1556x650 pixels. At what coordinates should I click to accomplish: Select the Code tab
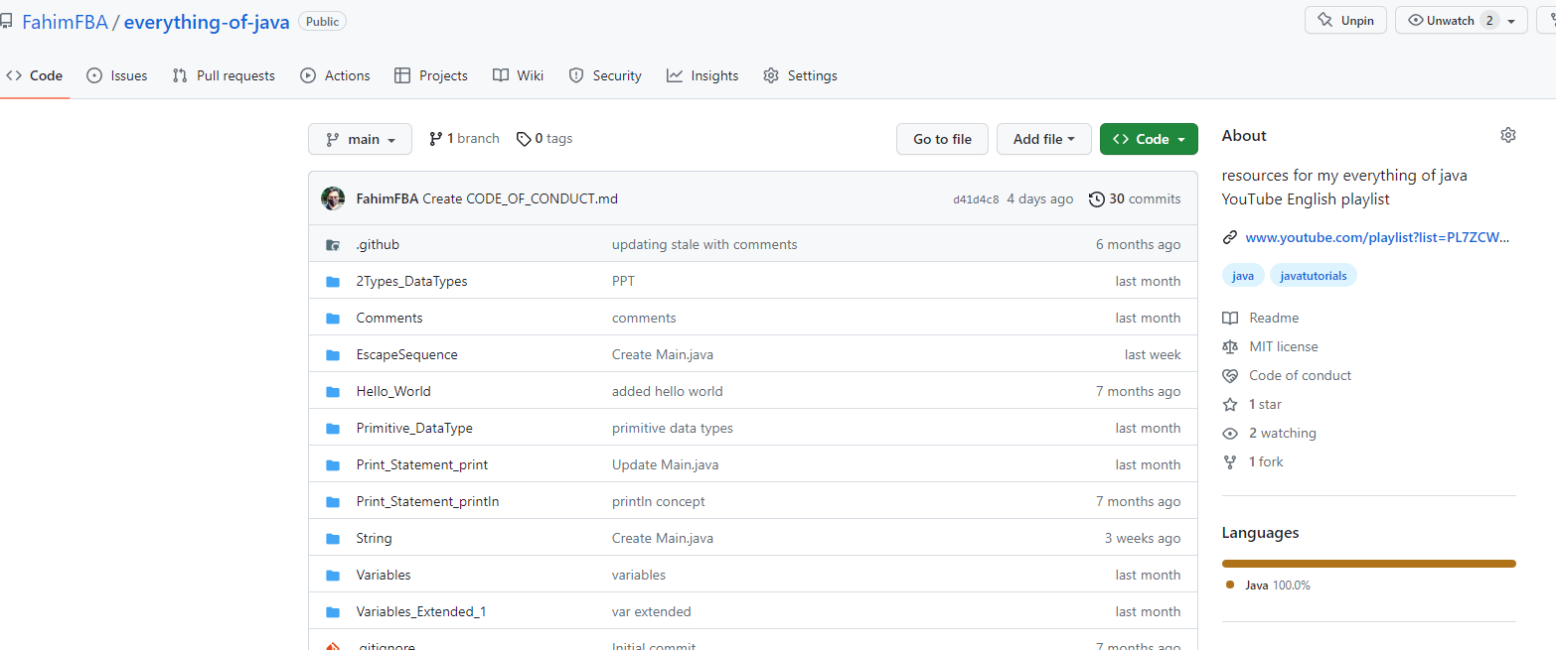[35, 75]
